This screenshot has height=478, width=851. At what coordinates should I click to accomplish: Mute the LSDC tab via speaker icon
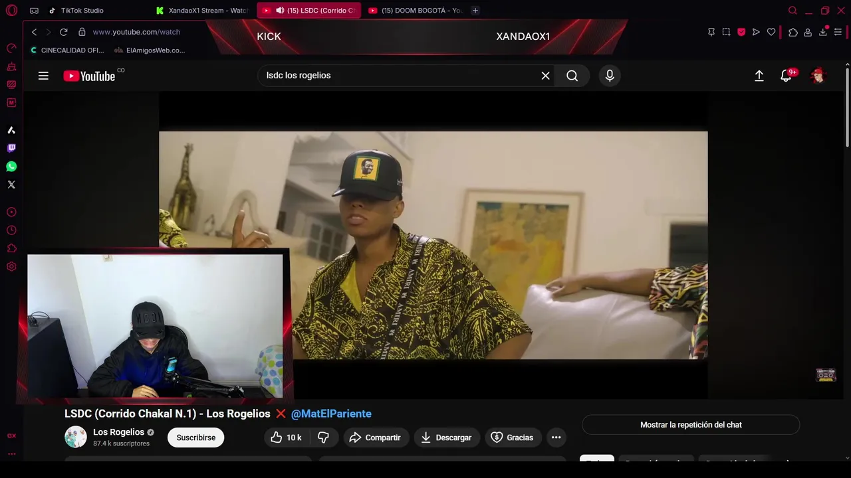click(x=280, y=11)
